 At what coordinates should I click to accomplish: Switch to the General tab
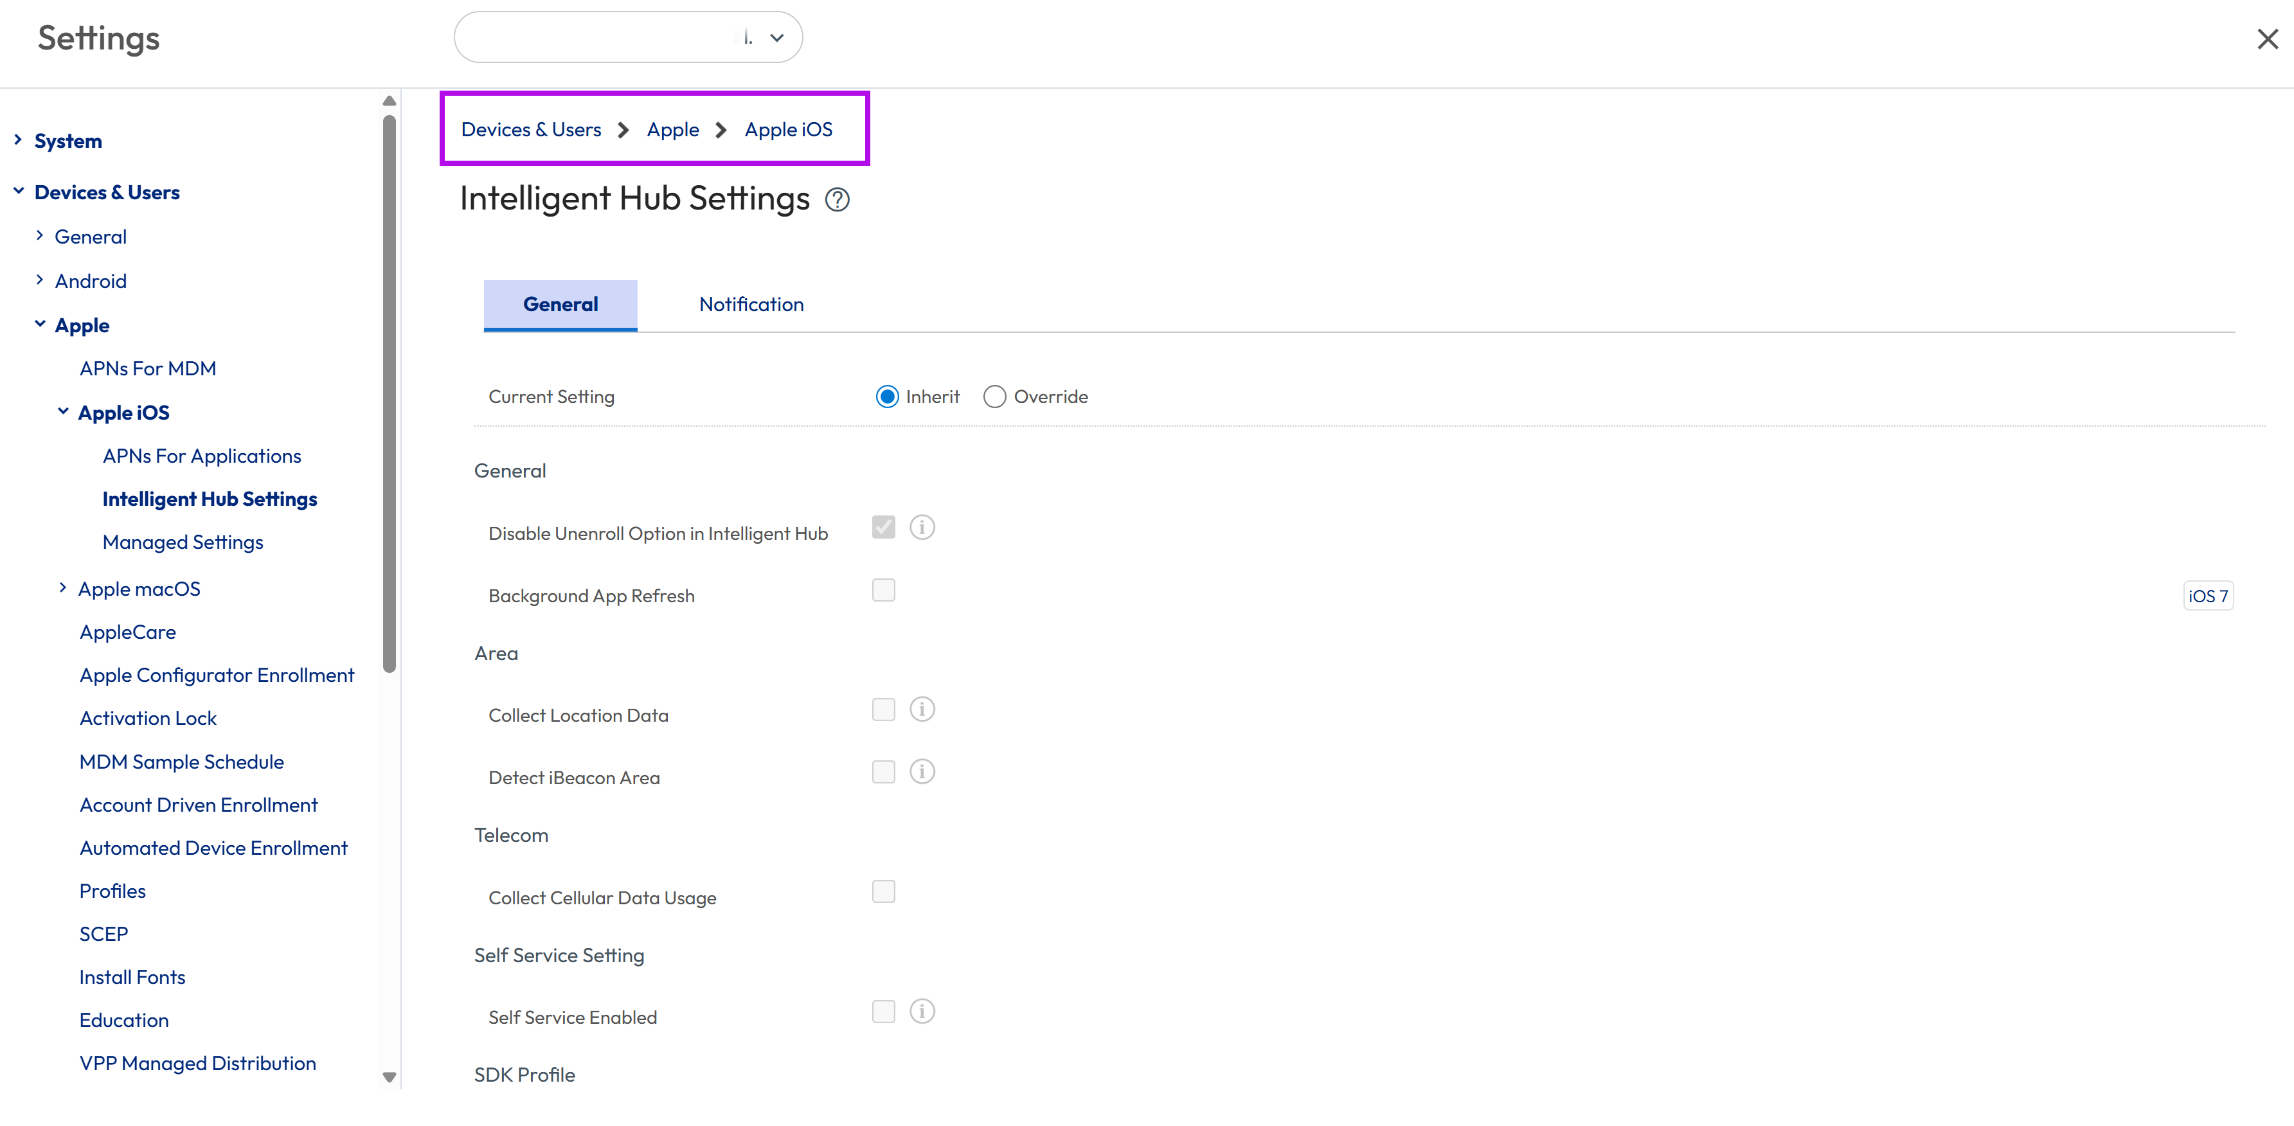pos(560,305)
